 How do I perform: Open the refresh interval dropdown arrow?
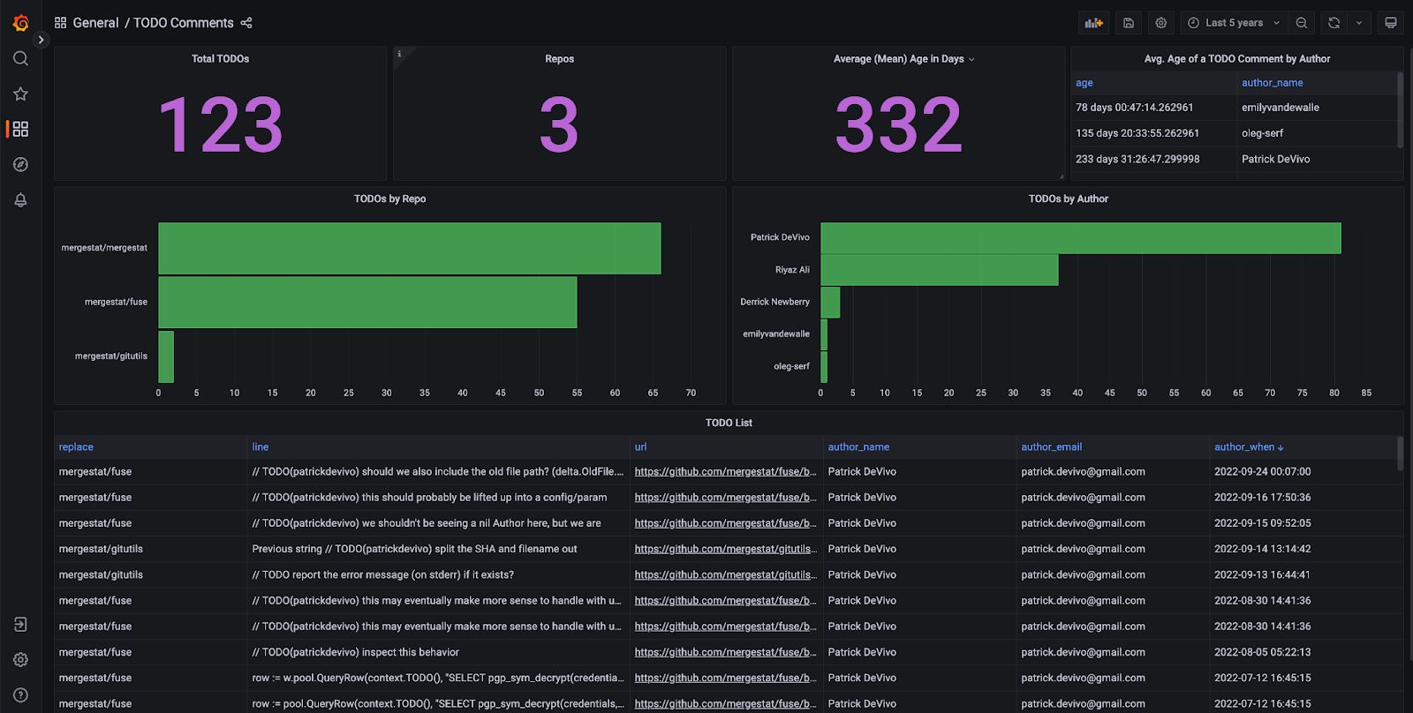[1359, 23]
